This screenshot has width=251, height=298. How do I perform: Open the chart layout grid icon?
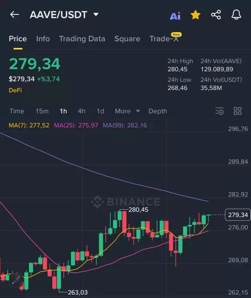(x=237, y=111)
